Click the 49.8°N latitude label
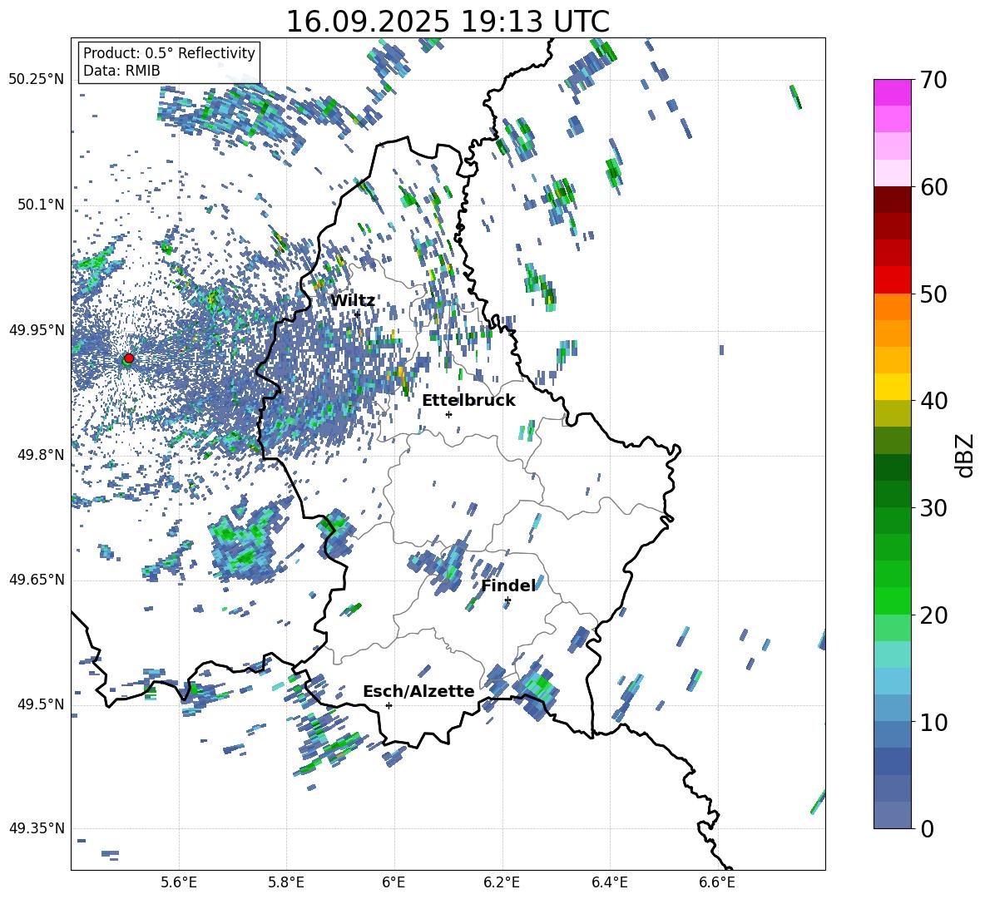The width and height of the screenshot is (985, 899). coord(41,455)
